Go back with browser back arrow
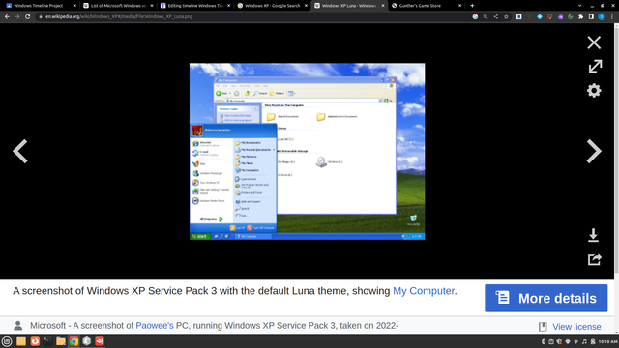The width and height of the screenshot is (619, 348). click(x=7, y=17)
